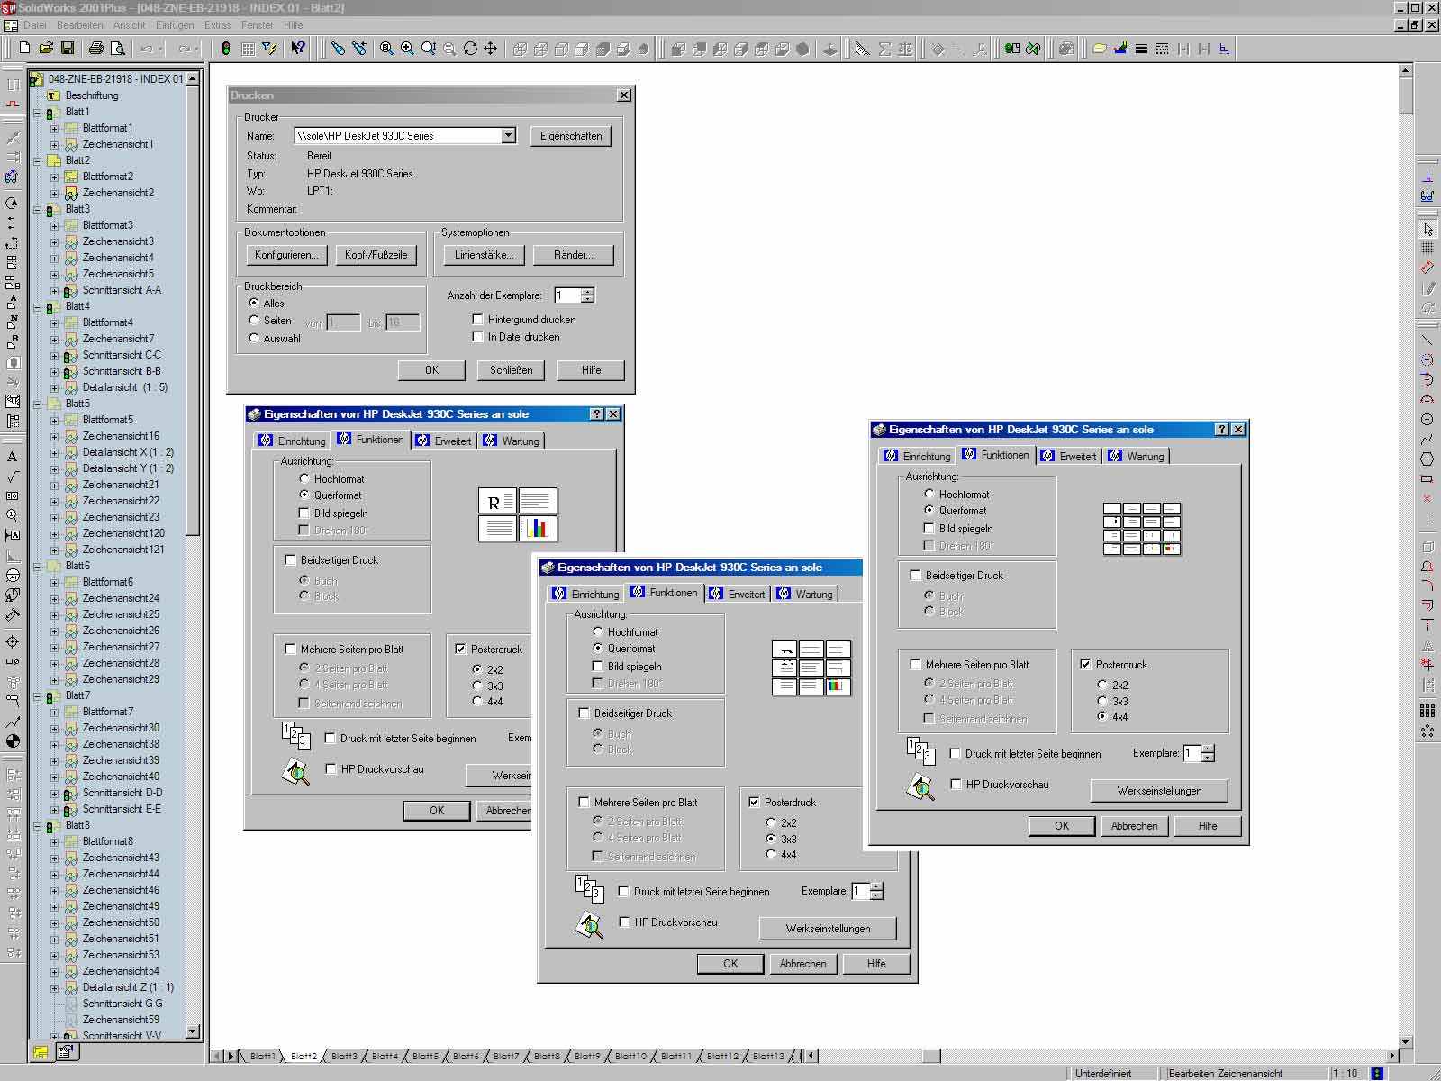Click the Rotate View icon

[470, 49]
